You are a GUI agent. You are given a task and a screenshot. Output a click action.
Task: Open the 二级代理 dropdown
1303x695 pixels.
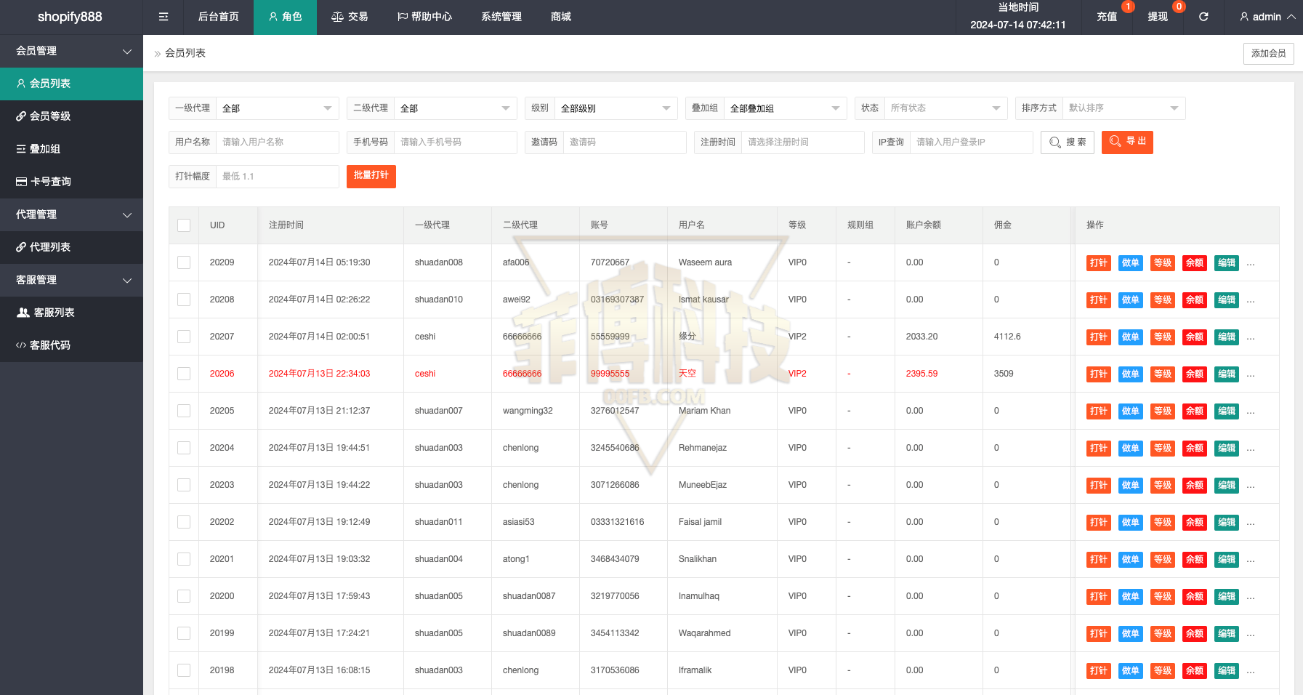coord(455,108)
